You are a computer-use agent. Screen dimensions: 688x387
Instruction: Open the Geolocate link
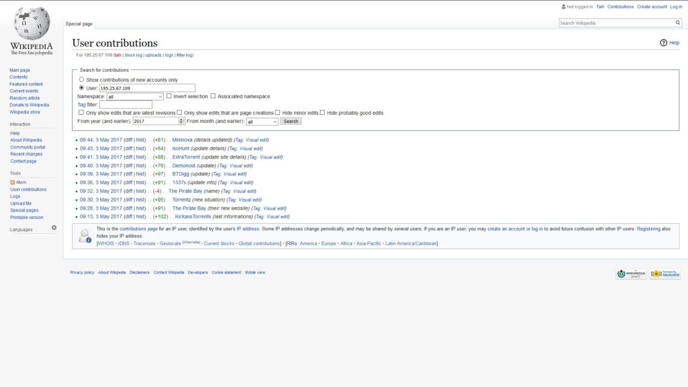(x=170, y=243)
